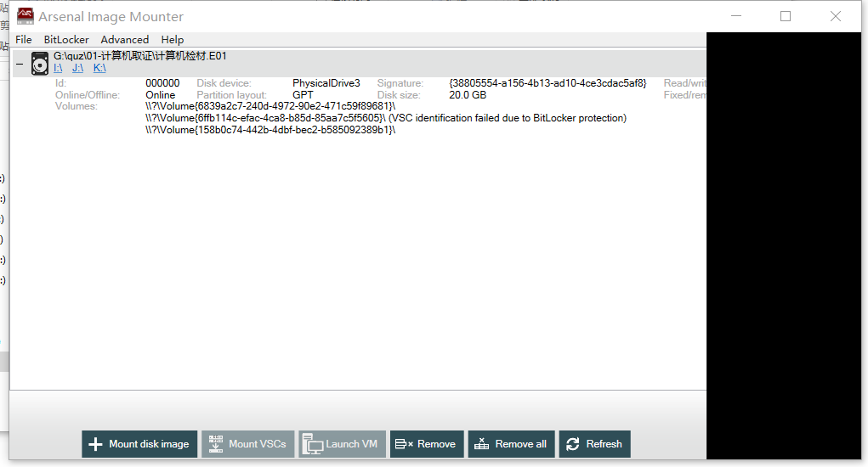Open the K:\ drive link
868x467 pixels.
point(99,68)
